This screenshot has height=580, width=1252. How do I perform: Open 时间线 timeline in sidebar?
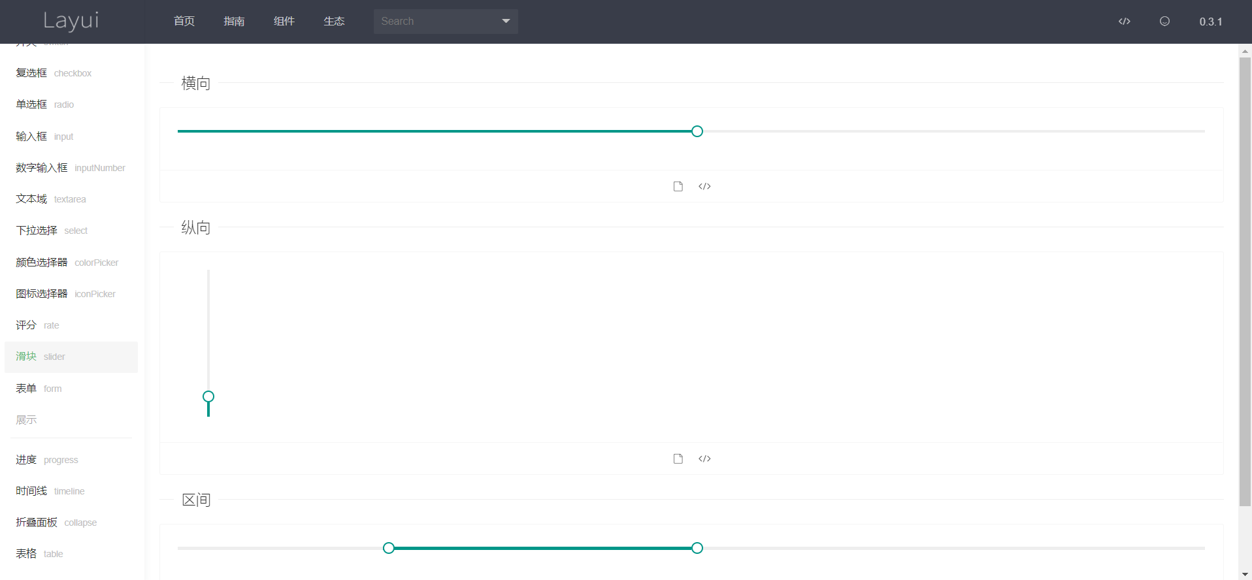tap(71, 491)
